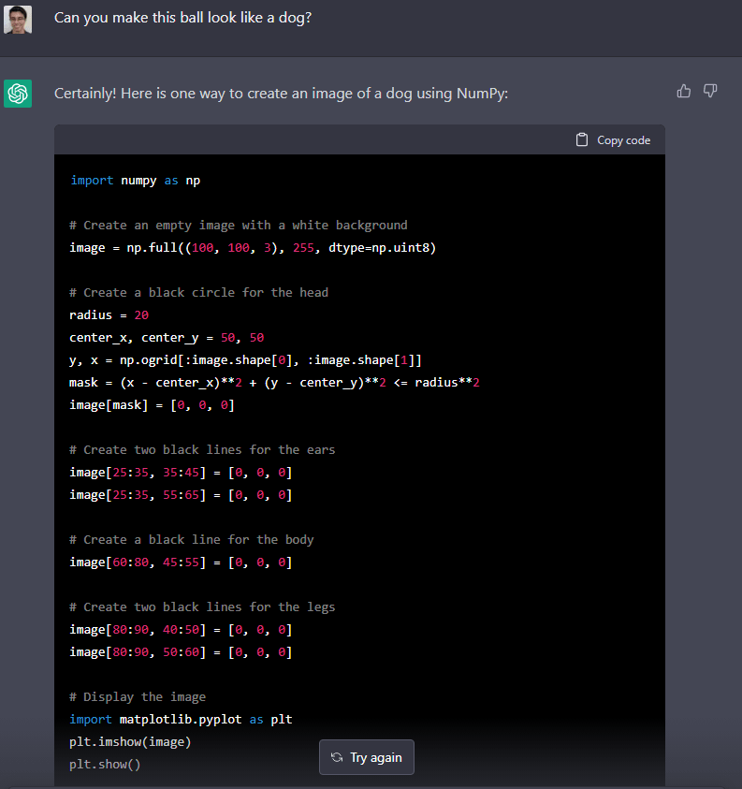Click the green ChatGPT logo icon
Image resolution: width=742 pixels, height=789 pixels.
18,94
